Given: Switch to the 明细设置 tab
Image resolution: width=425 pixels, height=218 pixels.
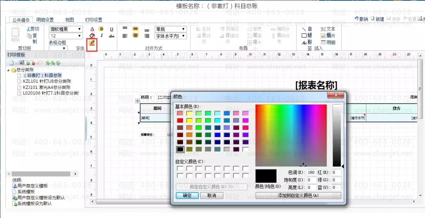Looking at the screenshot, I should click(x=45, y=20).
